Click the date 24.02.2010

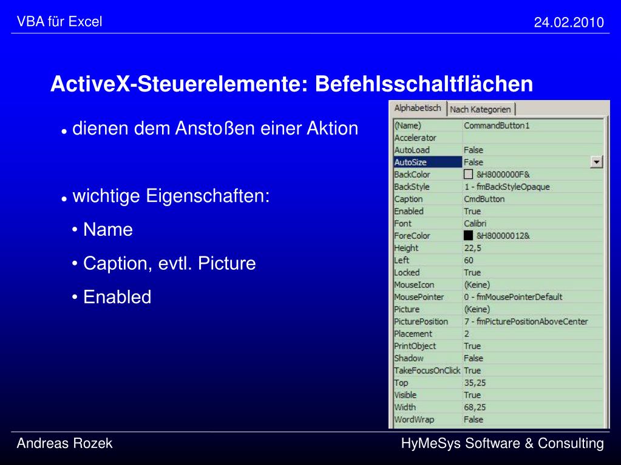569,22
